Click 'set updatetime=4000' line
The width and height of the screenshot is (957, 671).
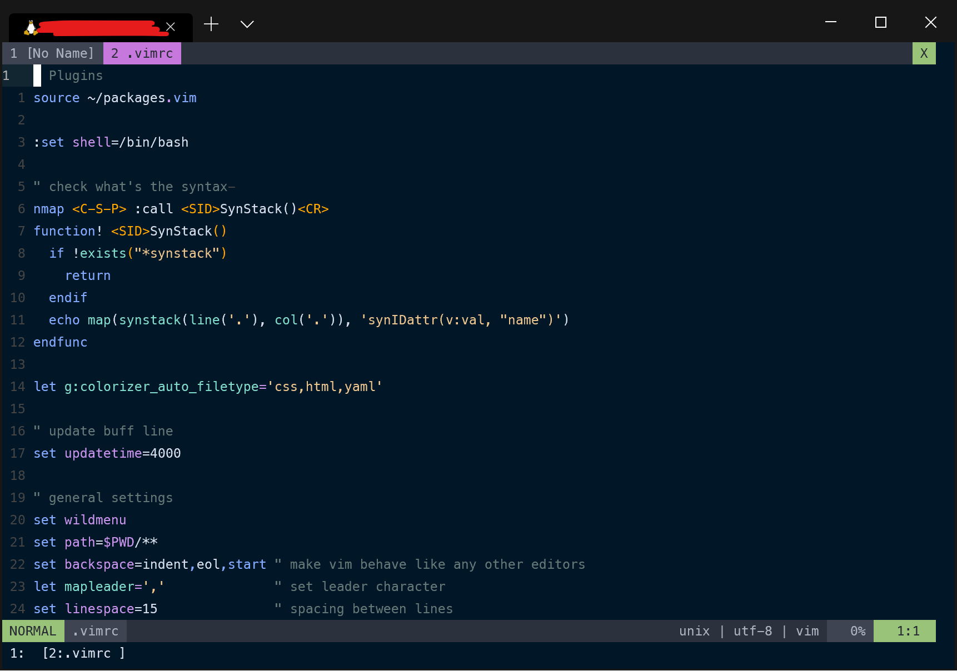click(x=107, y=453)
